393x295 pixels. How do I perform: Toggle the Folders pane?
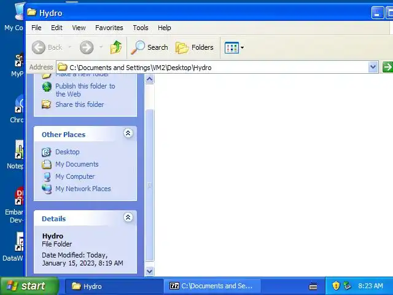coord(195,47)
